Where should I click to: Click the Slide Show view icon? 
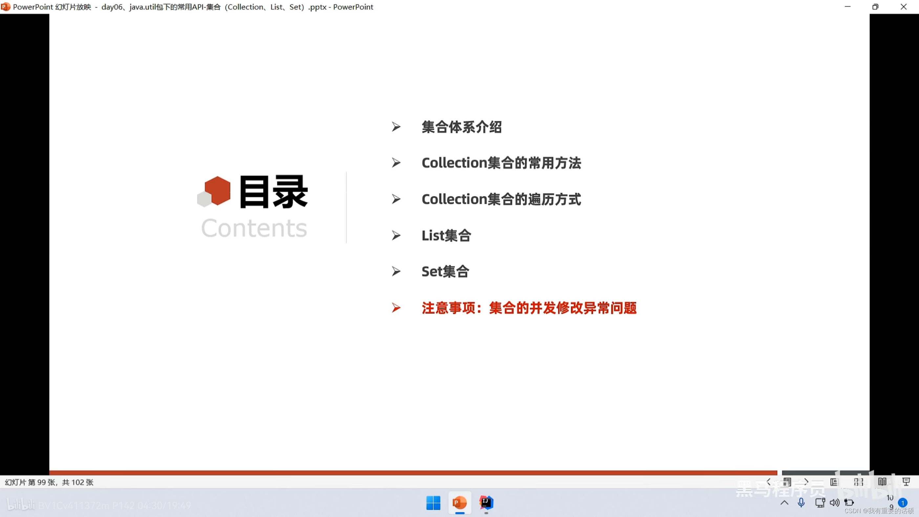pyautogui.click(x=906, y=482)
